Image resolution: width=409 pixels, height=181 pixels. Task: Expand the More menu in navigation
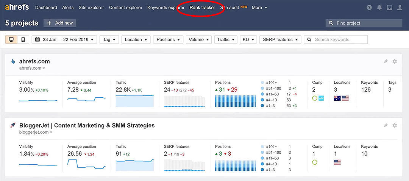(x=259, y=8)
